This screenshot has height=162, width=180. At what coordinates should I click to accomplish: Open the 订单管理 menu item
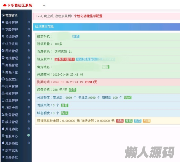pos(16,100)
